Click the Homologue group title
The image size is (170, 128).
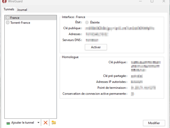[70, 57]
